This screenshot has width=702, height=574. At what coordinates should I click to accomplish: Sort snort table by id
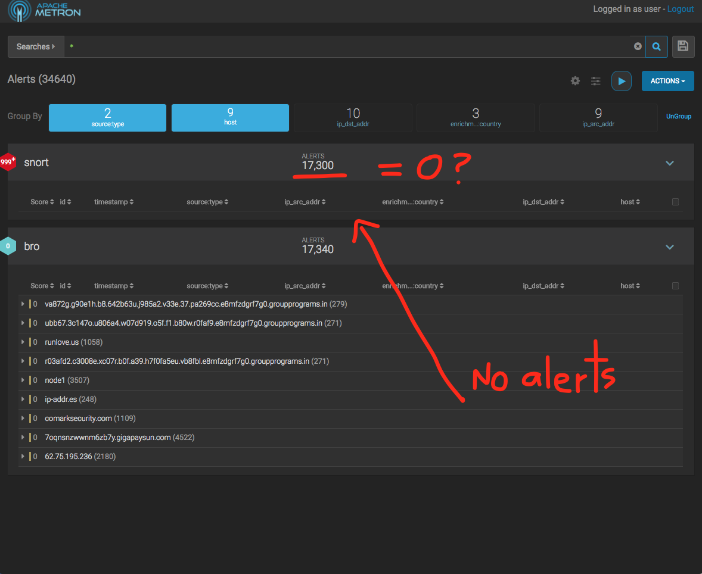point(66,202)
